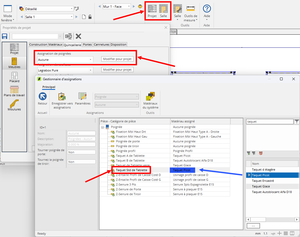This screenshot has width=300, height=237.
Task: Click the Retour arrow icon
Action: pyautogui.click(x=42, y=97)
